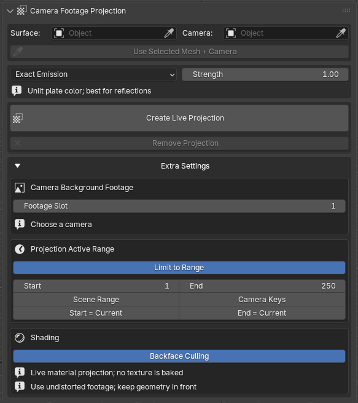The height and width of the screenshot is (403, 358).
Task: Click the Shading section label
Action: tap(45, 338)
